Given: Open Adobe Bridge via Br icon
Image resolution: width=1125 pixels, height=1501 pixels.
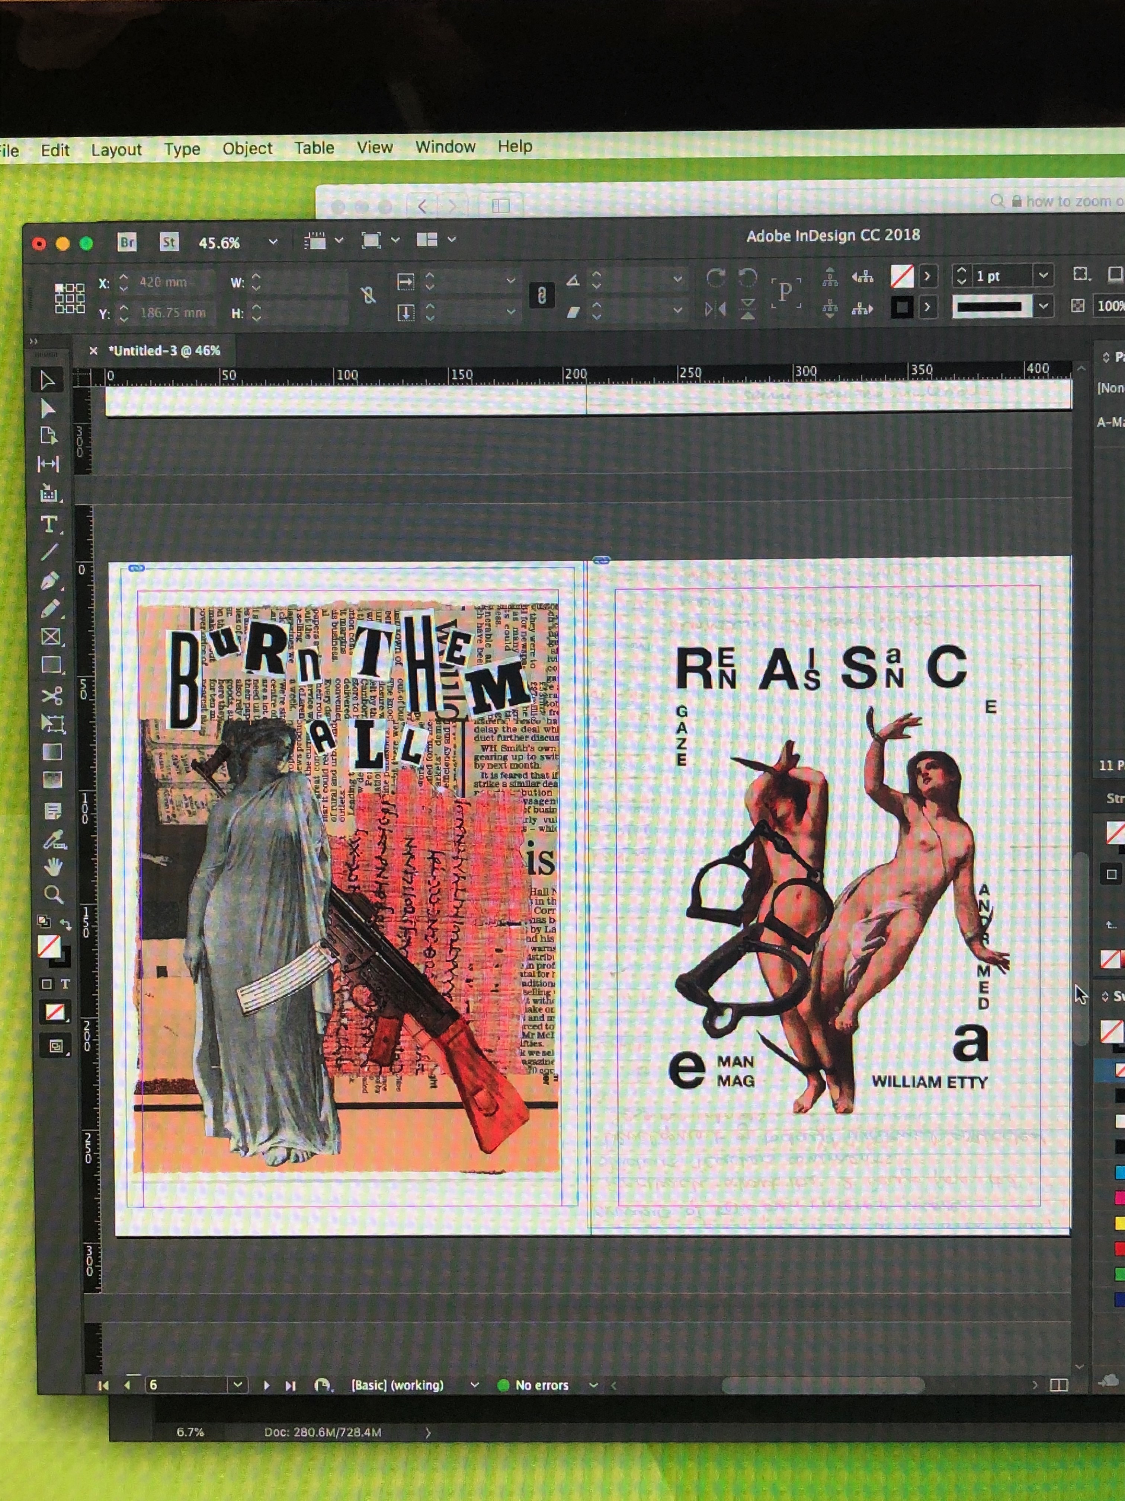Looking at the screenshot, I should click(127, 242).
